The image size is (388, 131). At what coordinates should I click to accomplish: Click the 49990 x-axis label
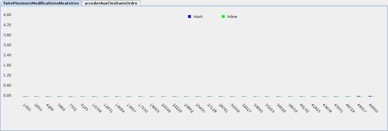(x=374, y=108)
